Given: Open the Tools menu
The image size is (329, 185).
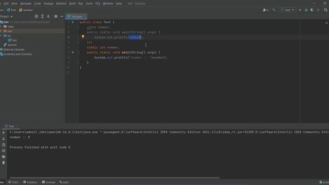Looking at the screenshot, I should pyautogui.click(x=89, y=4).
